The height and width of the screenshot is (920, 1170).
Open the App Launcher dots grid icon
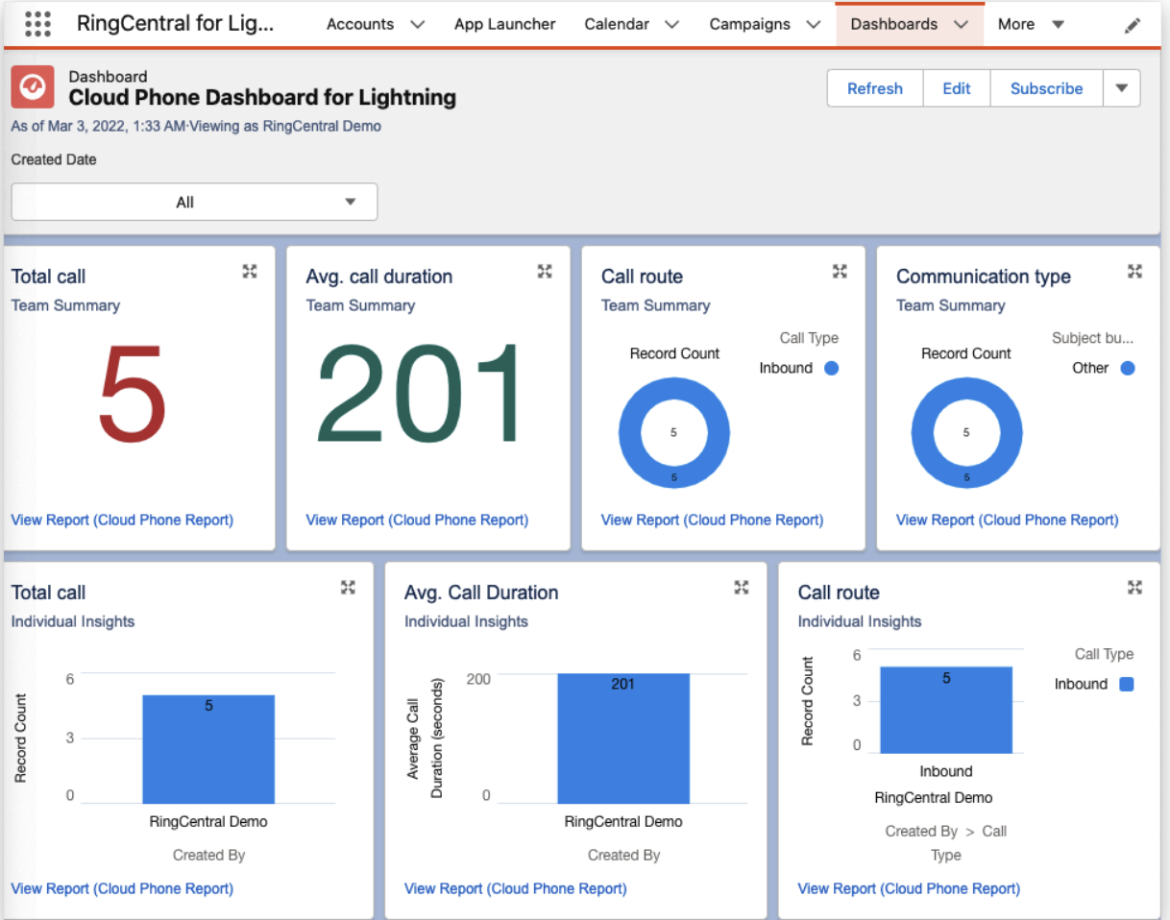[37, 24]
